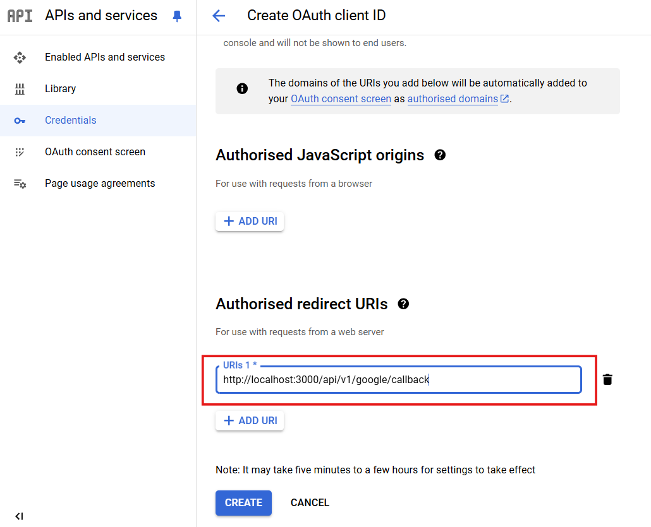Image resolution: width=651 pixels, height=527 pixels.
Task: Click the pin icon next to APIs and services
Action: pos(177,16)
